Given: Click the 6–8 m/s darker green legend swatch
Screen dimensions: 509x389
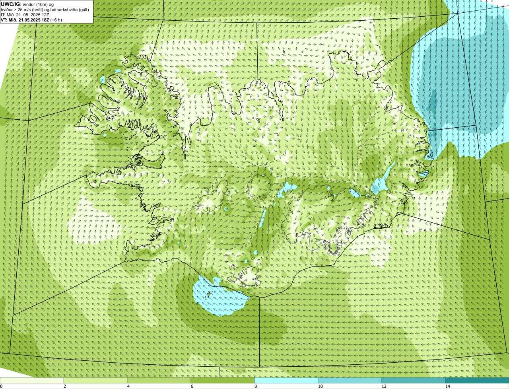Looking at the screenshot, I should coord(223,380).
